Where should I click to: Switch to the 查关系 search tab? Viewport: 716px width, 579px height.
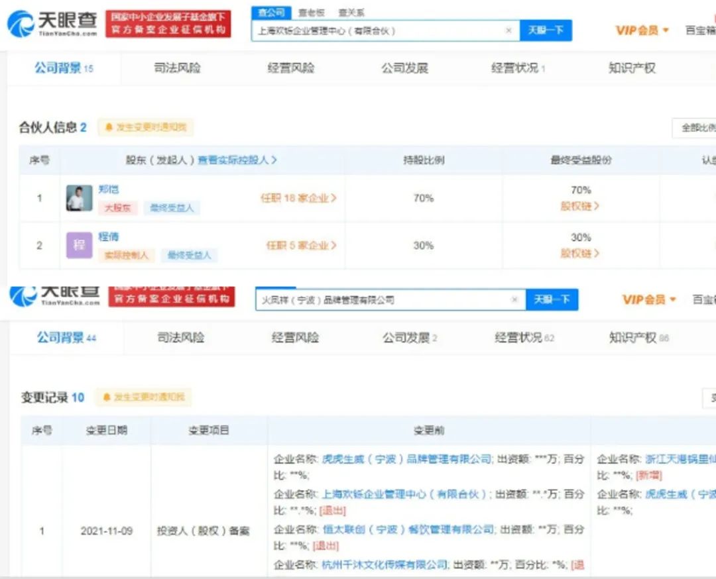[351, 13]
